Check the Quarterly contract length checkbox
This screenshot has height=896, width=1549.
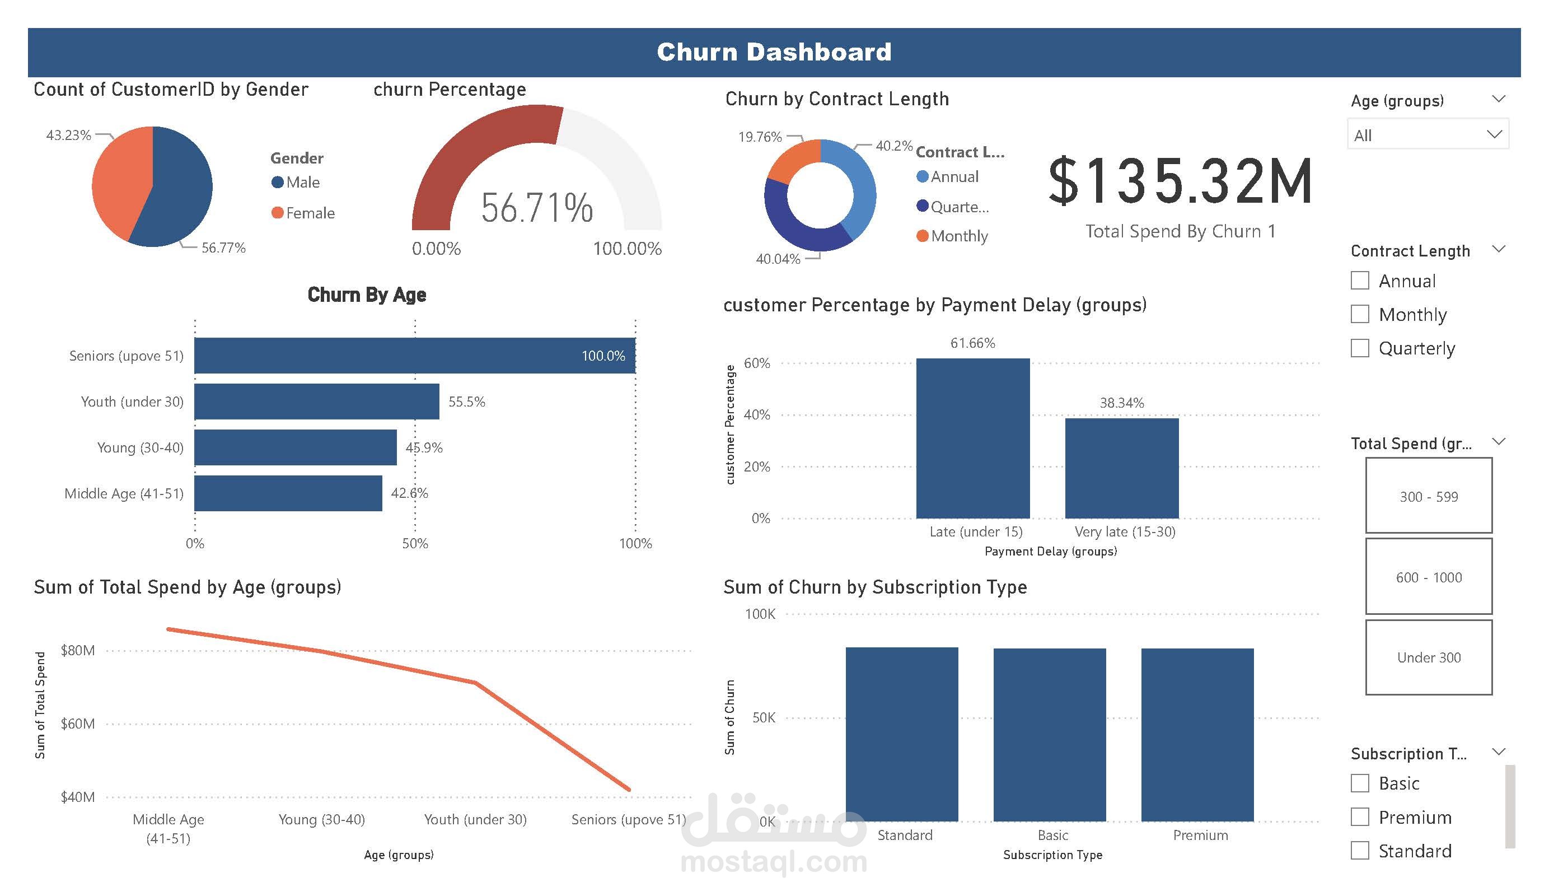point(1360,348)
